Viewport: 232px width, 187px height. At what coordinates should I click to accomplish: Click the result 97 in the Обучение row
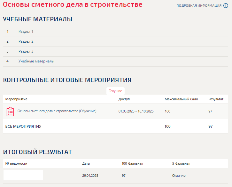(x=210, y=111)
